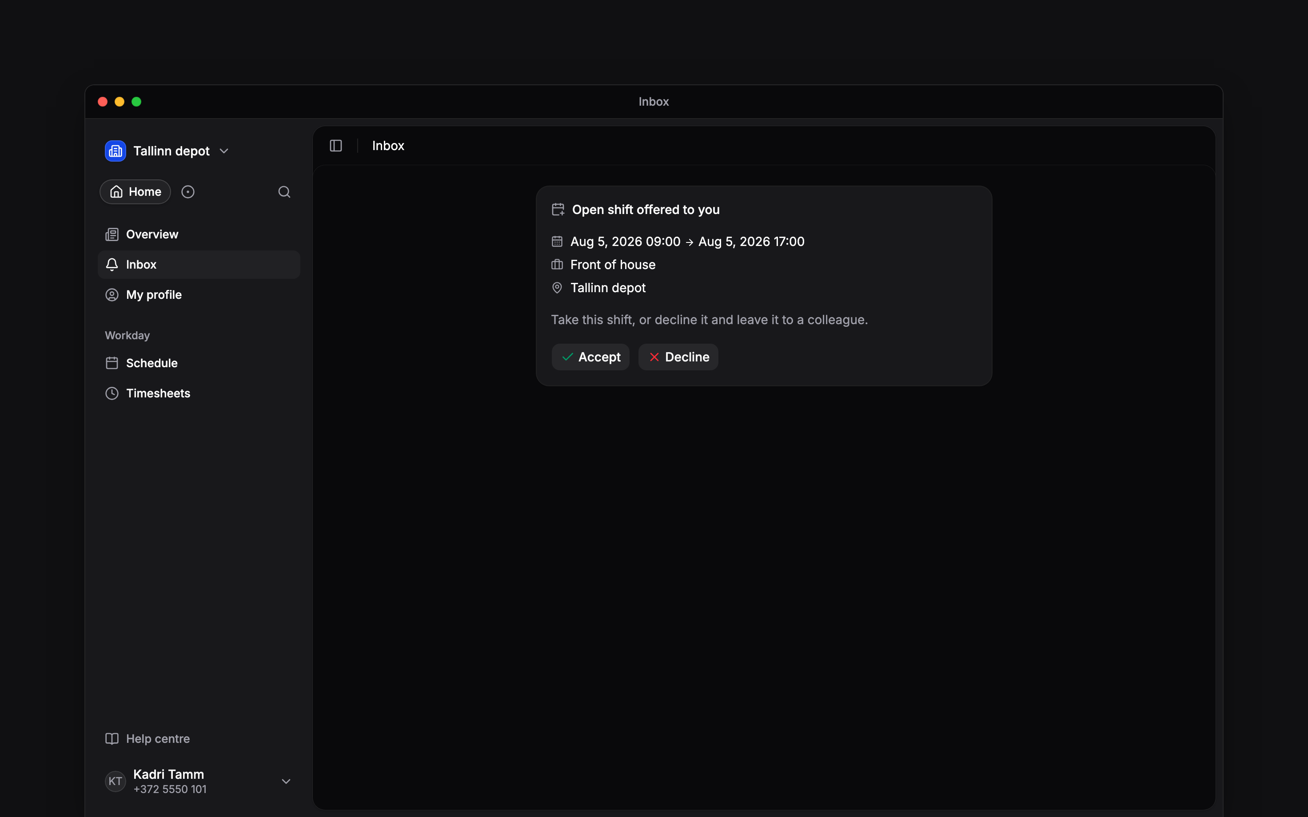Click the Timesheets clock icon
This screenshot has height=817, width=1308.
(112, 393)
